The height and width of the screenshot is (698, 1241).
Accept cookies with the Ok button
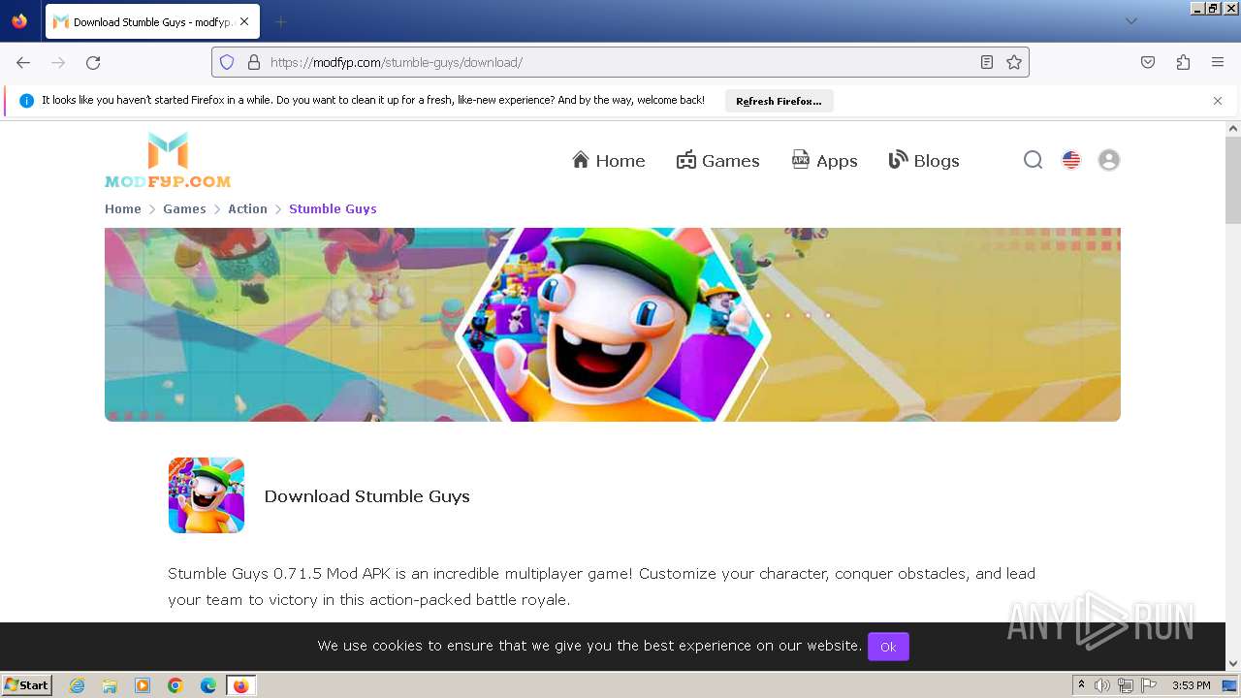888,647
